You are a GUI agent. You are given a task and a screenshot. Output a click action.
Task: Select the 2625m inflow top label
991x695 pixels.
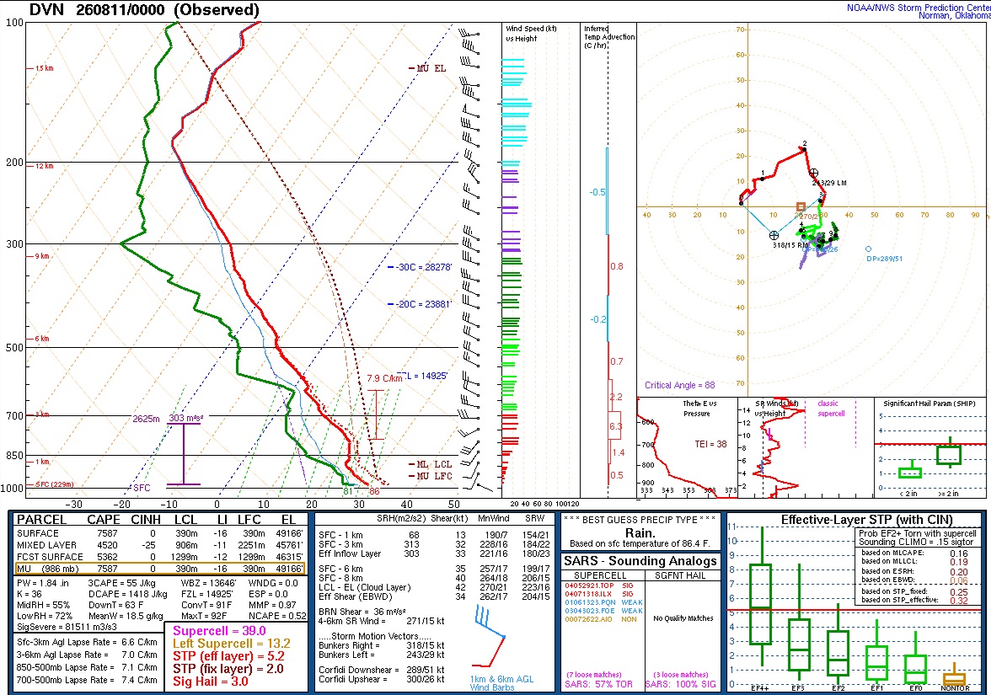[x=146, y=419]
